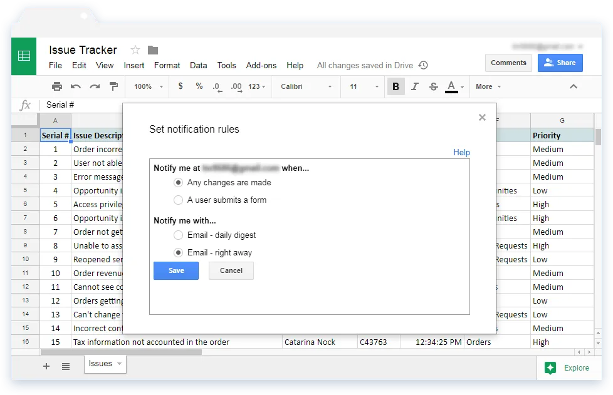The image size is (613, 395).
Task: Open the Format menu
Action: (167, 65)
